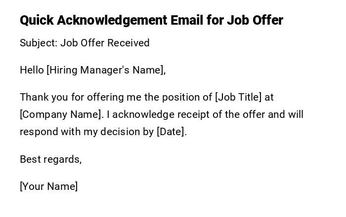The height and width of the screenshot is (217, 346).
Task: Select the [Your Name] signature placeholder
Action: [x=49, y=186]
